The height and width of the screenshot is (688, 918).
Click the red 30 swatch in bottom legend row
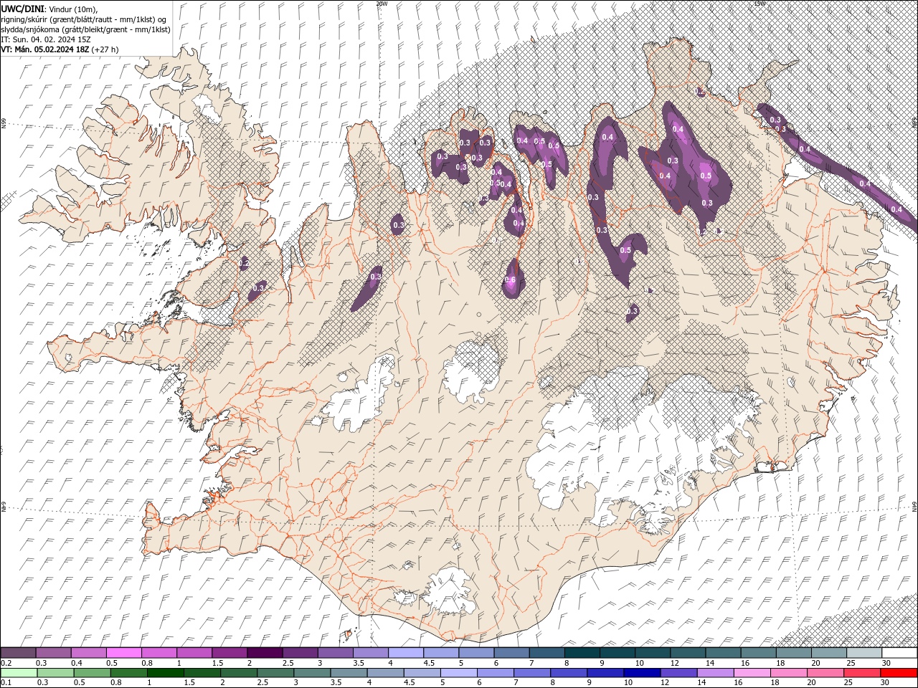[x=899, y=672]
